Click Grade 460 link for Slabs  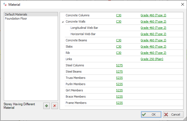point(153,47)
